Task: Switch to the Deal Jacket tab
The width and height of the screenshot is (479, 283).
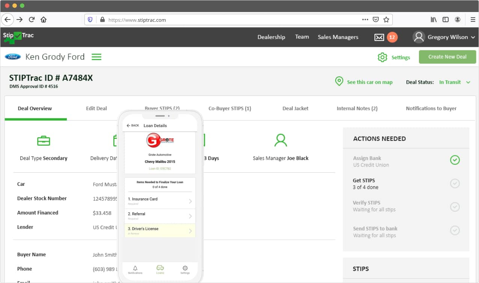Action: point(295,108)
